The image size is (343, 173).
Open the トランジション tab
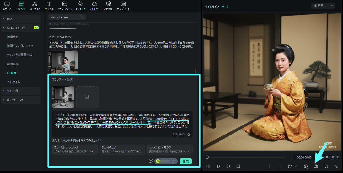pos(65,6)
